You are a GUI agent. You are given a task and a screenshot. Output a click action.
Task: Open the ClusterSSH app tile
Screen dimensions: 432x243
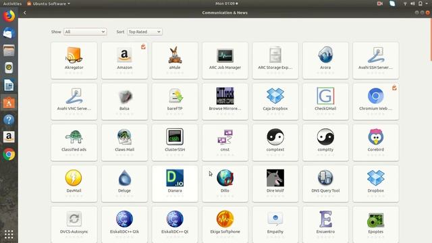[175, 142]
